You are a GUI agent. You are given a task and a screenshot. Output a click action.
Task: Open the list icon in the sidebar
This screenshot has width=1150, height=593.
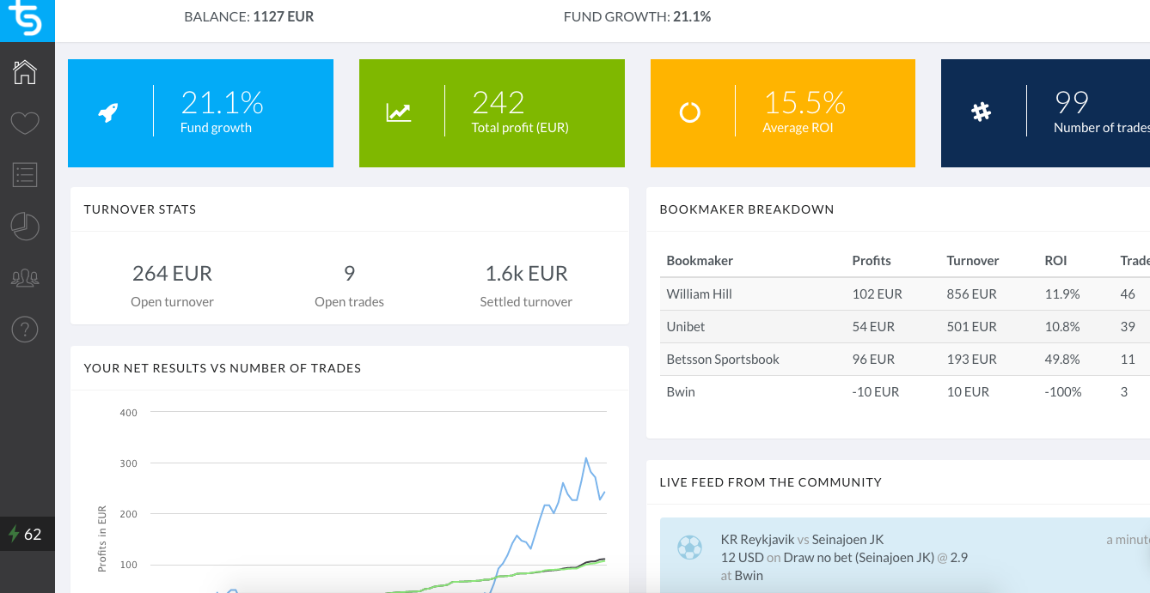25,175
